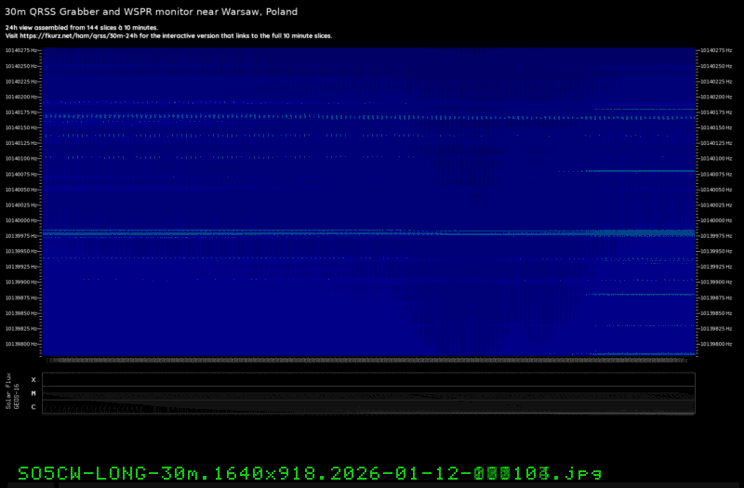
Task: Click the 10140125 Hz label on left axis
Action: 21,143
